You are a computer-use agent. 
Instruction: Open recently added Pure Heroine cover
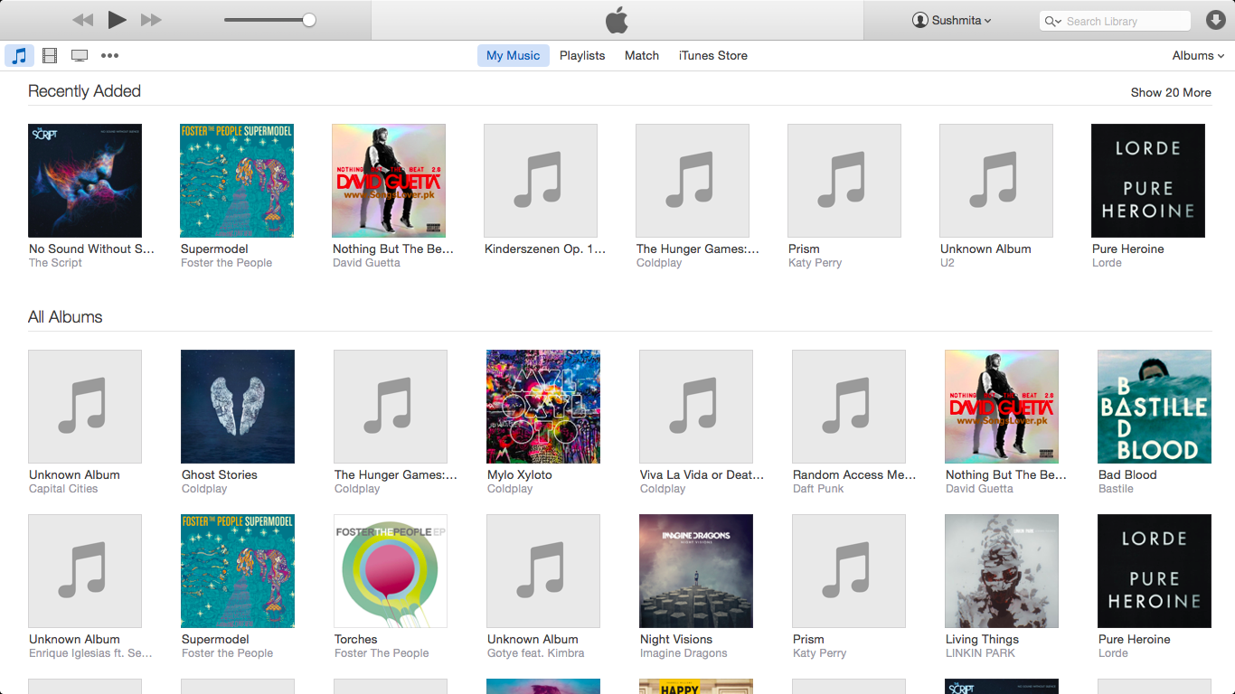pyautogui.click(x=1148, y=181)
